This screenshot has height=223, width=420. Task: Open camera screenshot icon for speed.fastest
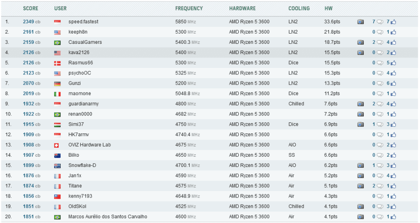(x=361, y=22)
